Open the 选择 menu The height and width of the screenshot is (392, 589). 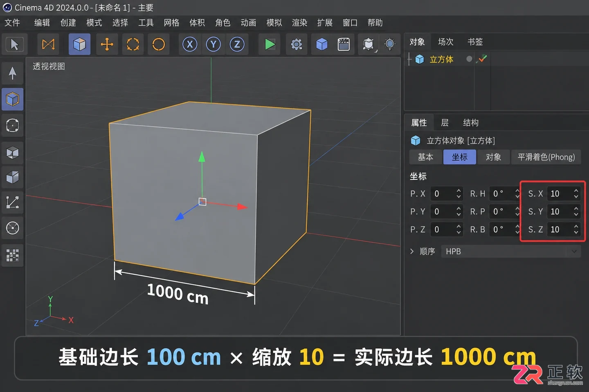pyautogui.click(x=120, y=23)
